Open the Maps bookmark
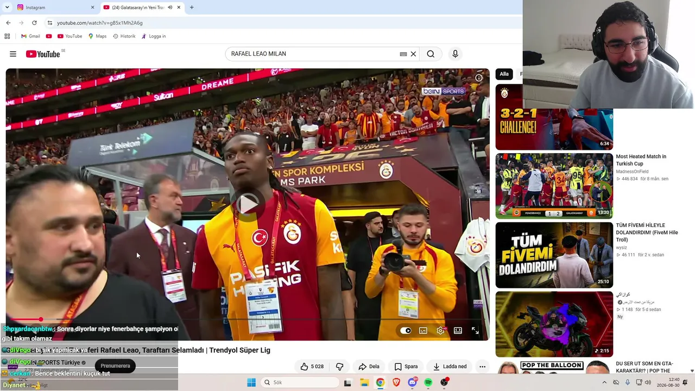This screenshot has height=391, width=695. click(97, 36)
